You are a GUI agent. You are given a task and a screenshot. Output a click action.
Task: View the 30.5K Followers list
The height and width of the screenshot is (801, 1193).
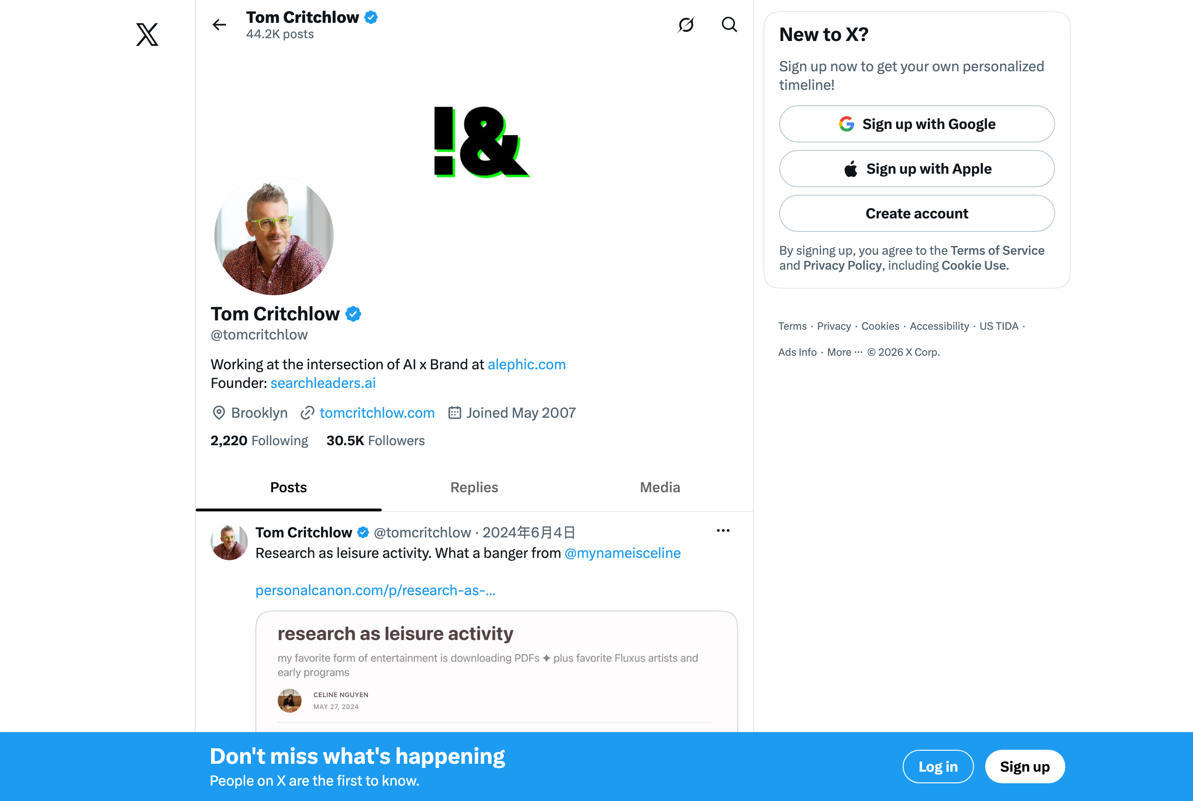tap(376, 441)
